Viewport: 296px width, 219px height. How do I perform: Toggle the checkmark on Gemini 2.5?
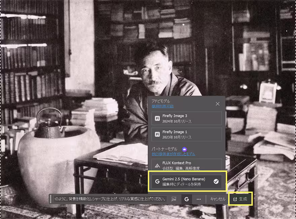(216, 181)
